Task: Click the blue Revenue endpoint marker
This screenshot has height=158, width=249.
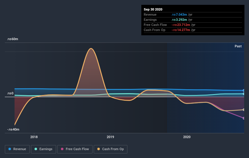Action: tap(244, 90)
